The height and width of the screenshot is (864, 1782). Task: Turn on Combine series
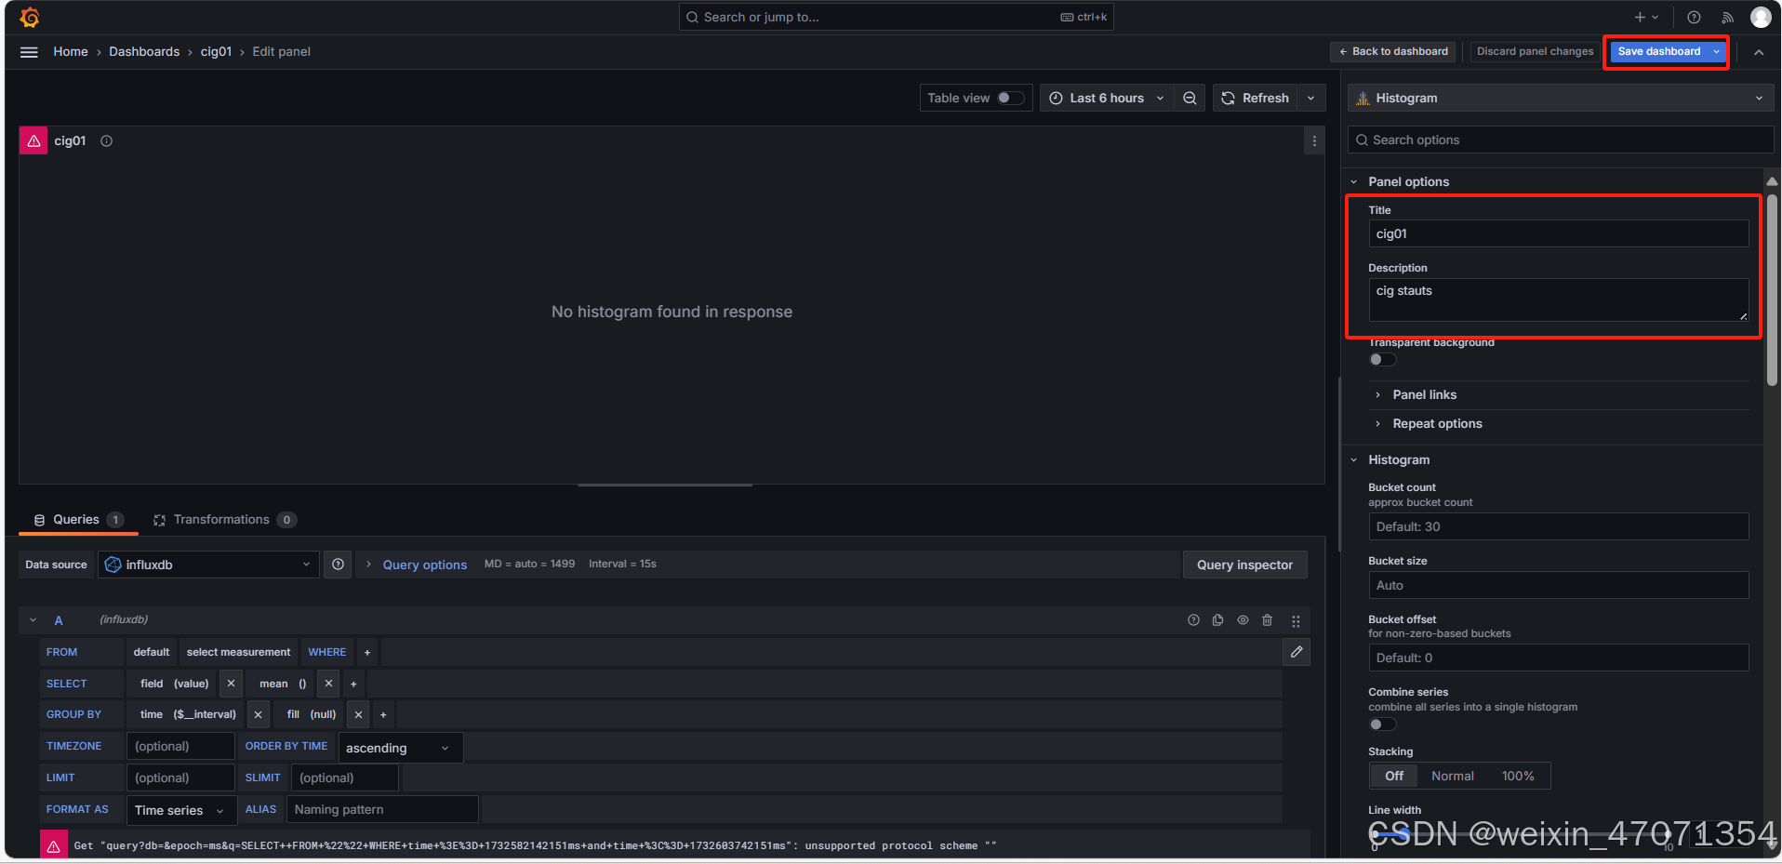(x=1383, y=724)
